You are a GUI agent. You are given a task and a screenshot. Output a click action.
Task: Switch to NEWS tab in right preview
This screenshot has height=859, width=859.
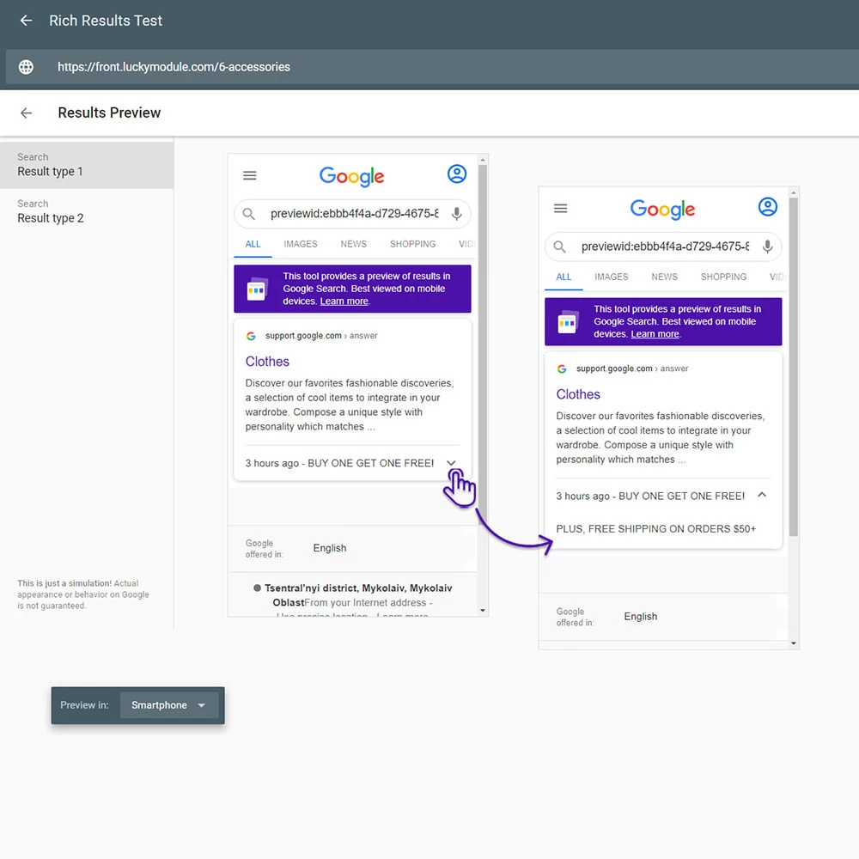click(x=665, y=277)
